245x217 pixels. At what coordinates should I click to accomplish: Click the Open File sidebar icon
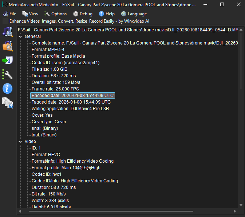coord(8,32)
